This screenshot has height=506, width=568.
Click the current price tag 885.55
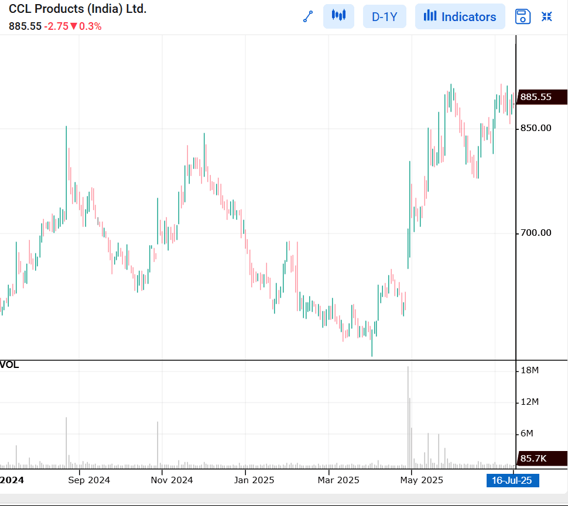point(542,97)
